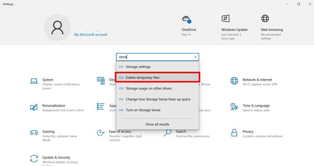Clear the search box with the X
This screenshot has height=166, width=314.
pos(195,57)
